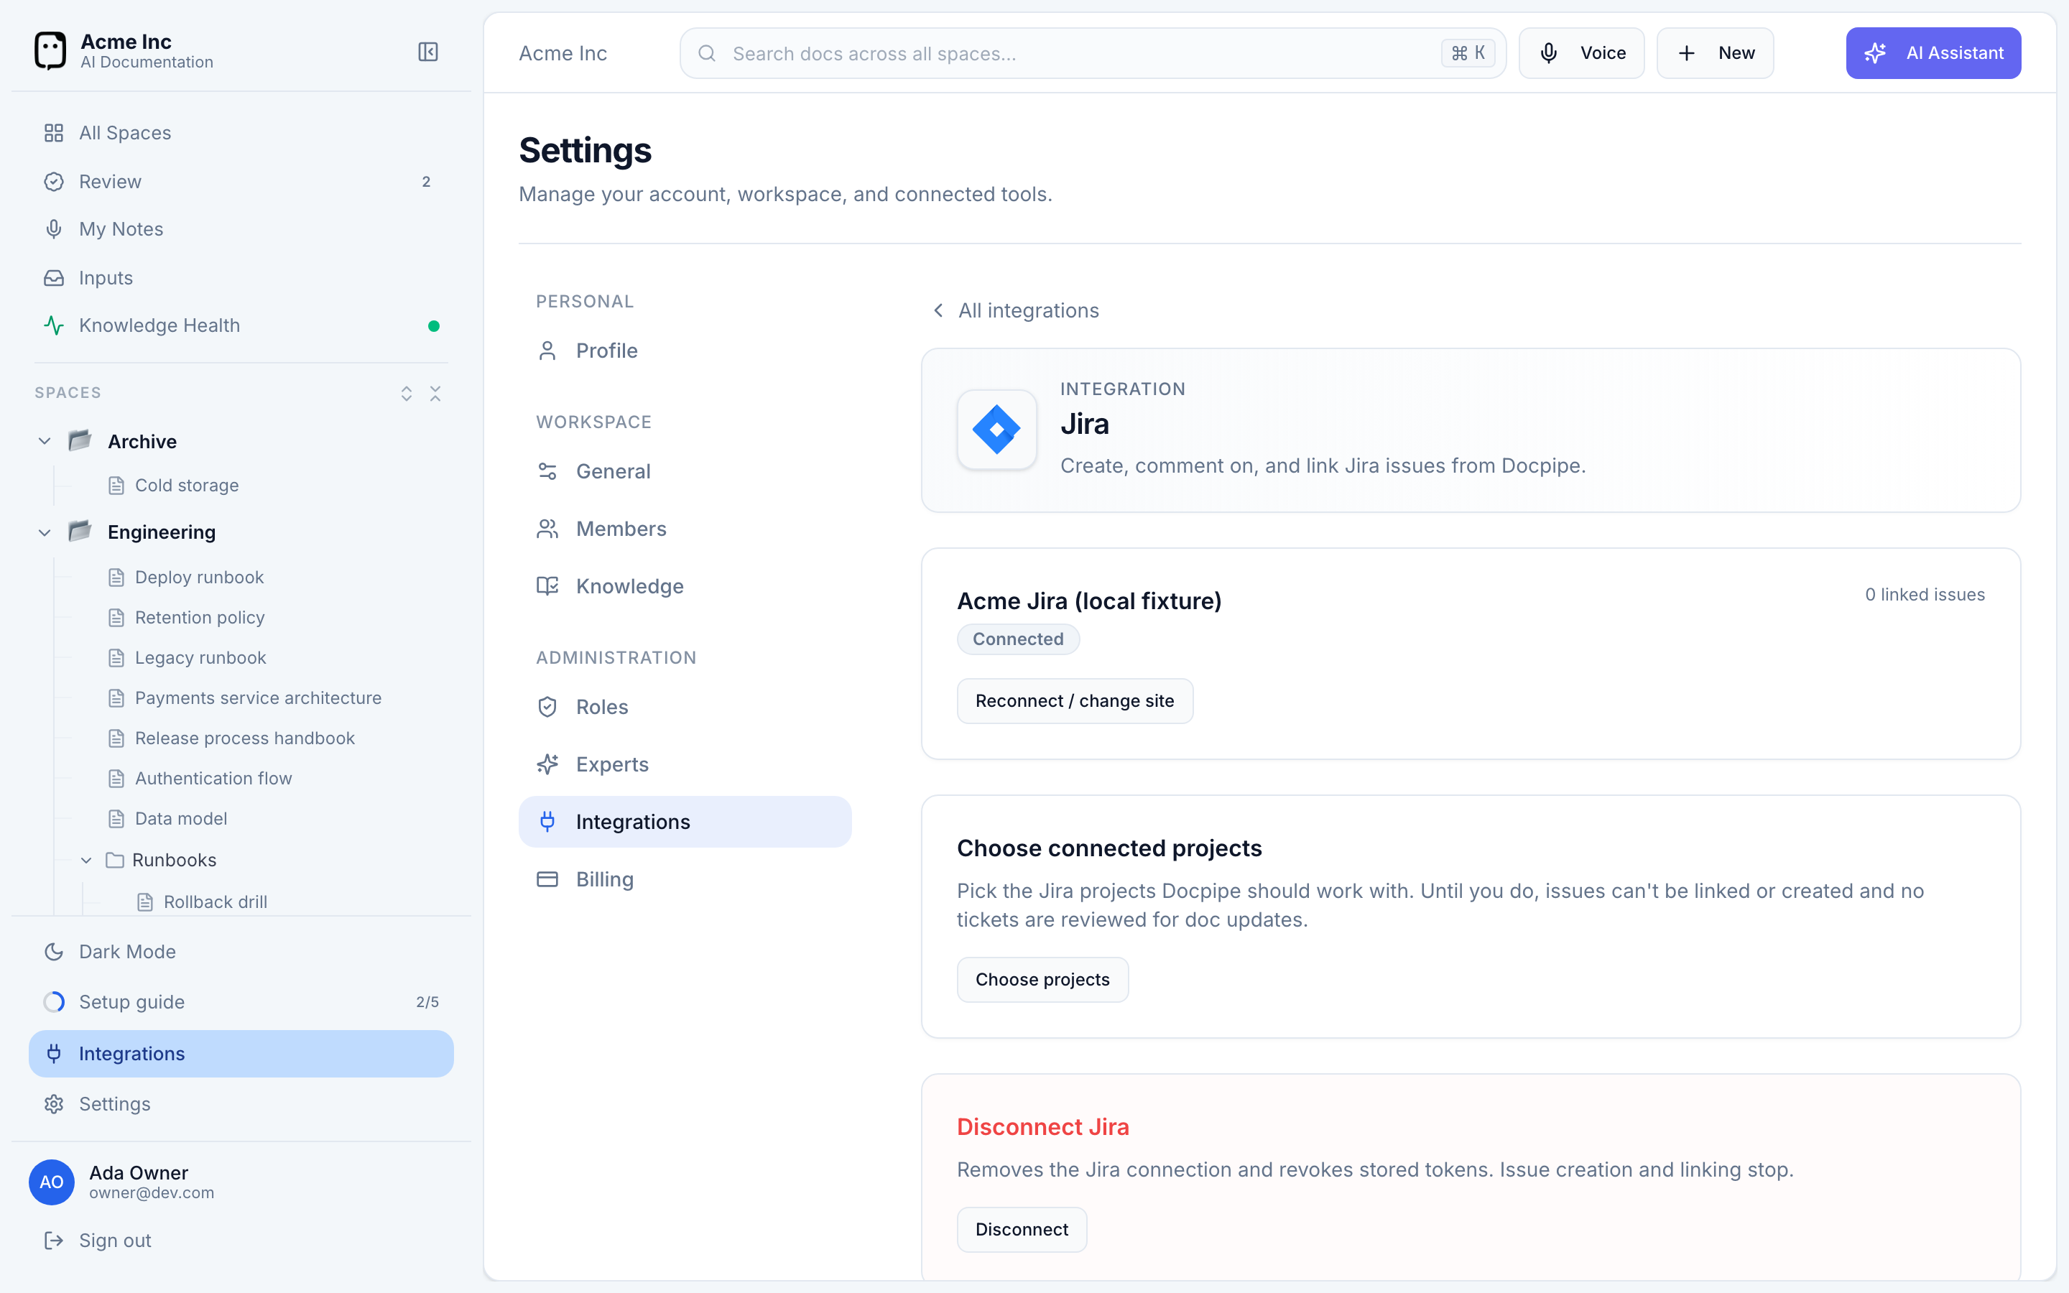Click the AO user avatar
Screen dimensions: 2069x1293
[x=51, y=1182]
